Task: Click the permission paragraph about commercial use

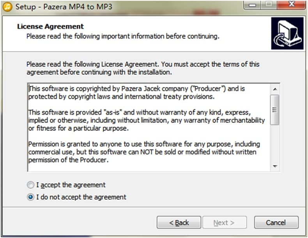Action: [x=144, y=152]
